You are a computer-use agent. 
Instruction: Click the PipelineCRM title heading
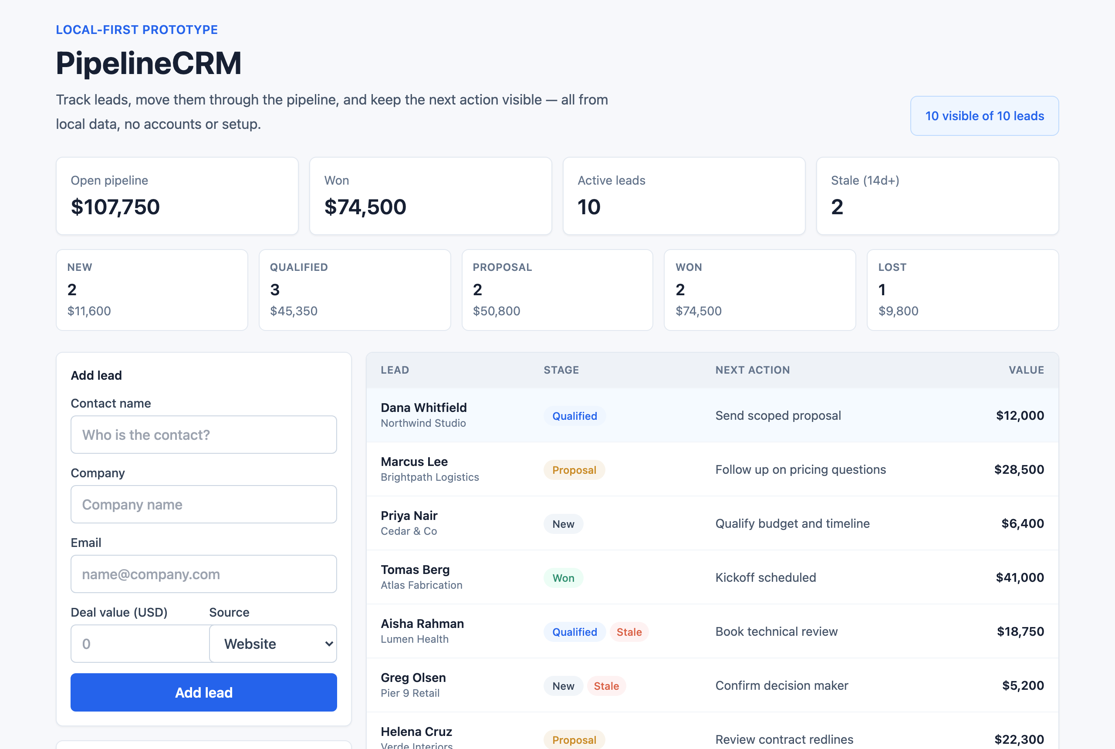pyautogui.click(x=149, y=63)
